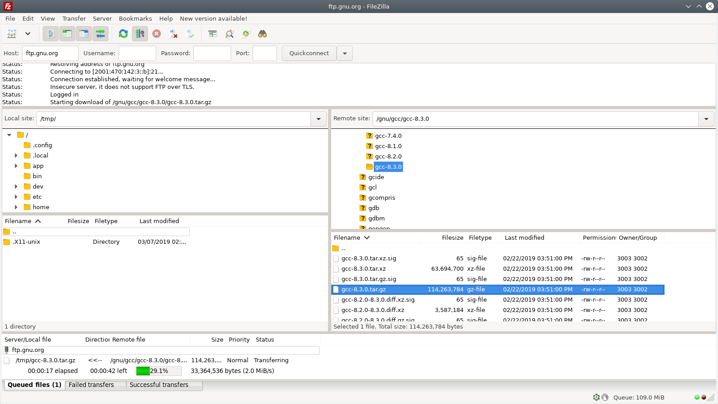Open the Site Manager
Viewport: 718px width, 404px height.
(12, 34)
